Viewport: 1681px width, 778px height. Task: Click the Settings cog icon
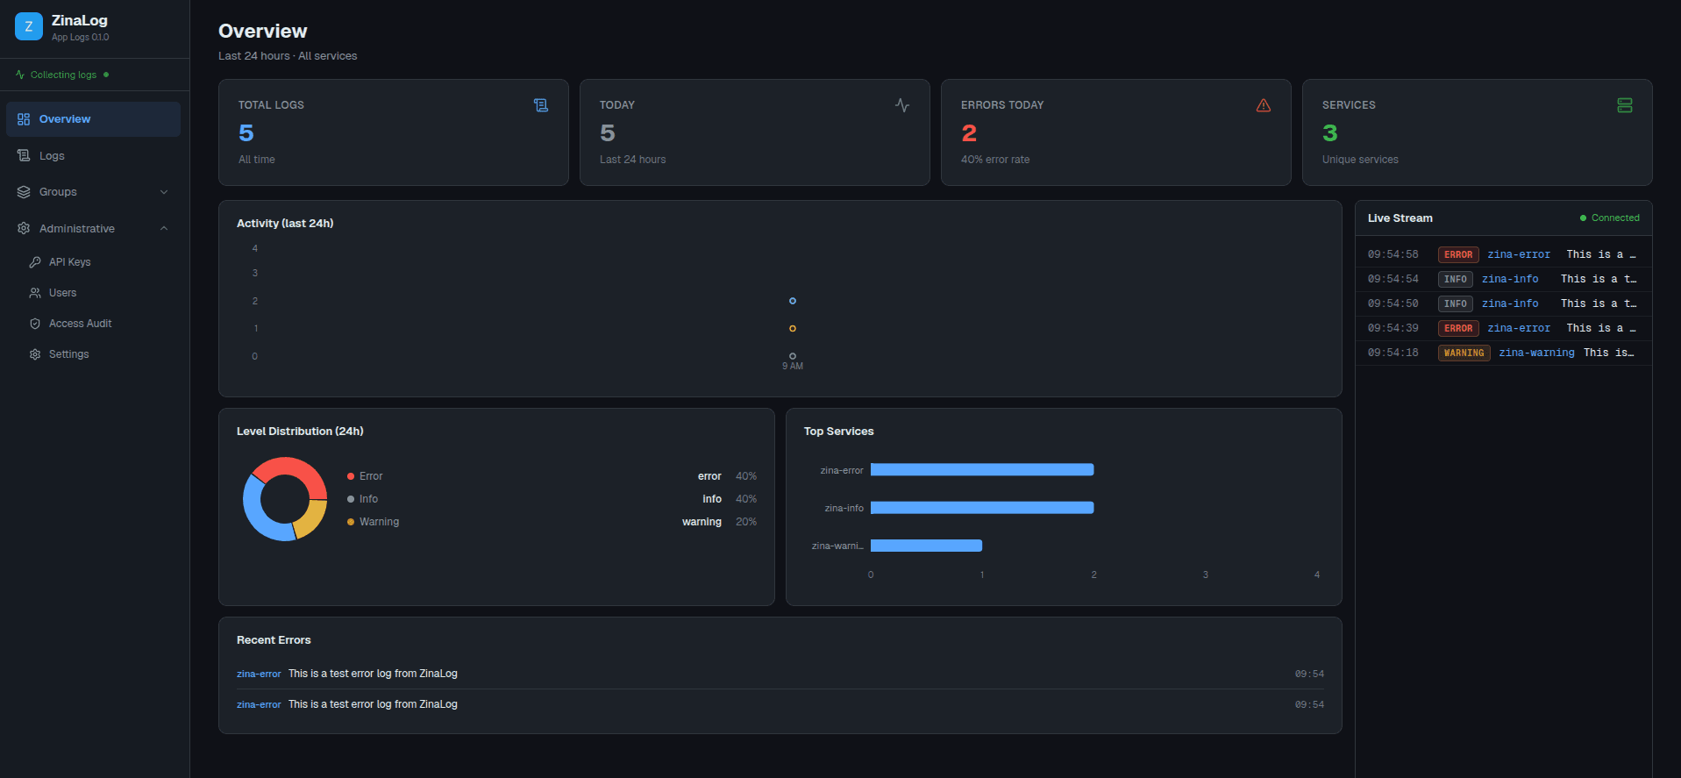(x=35, y=354)
